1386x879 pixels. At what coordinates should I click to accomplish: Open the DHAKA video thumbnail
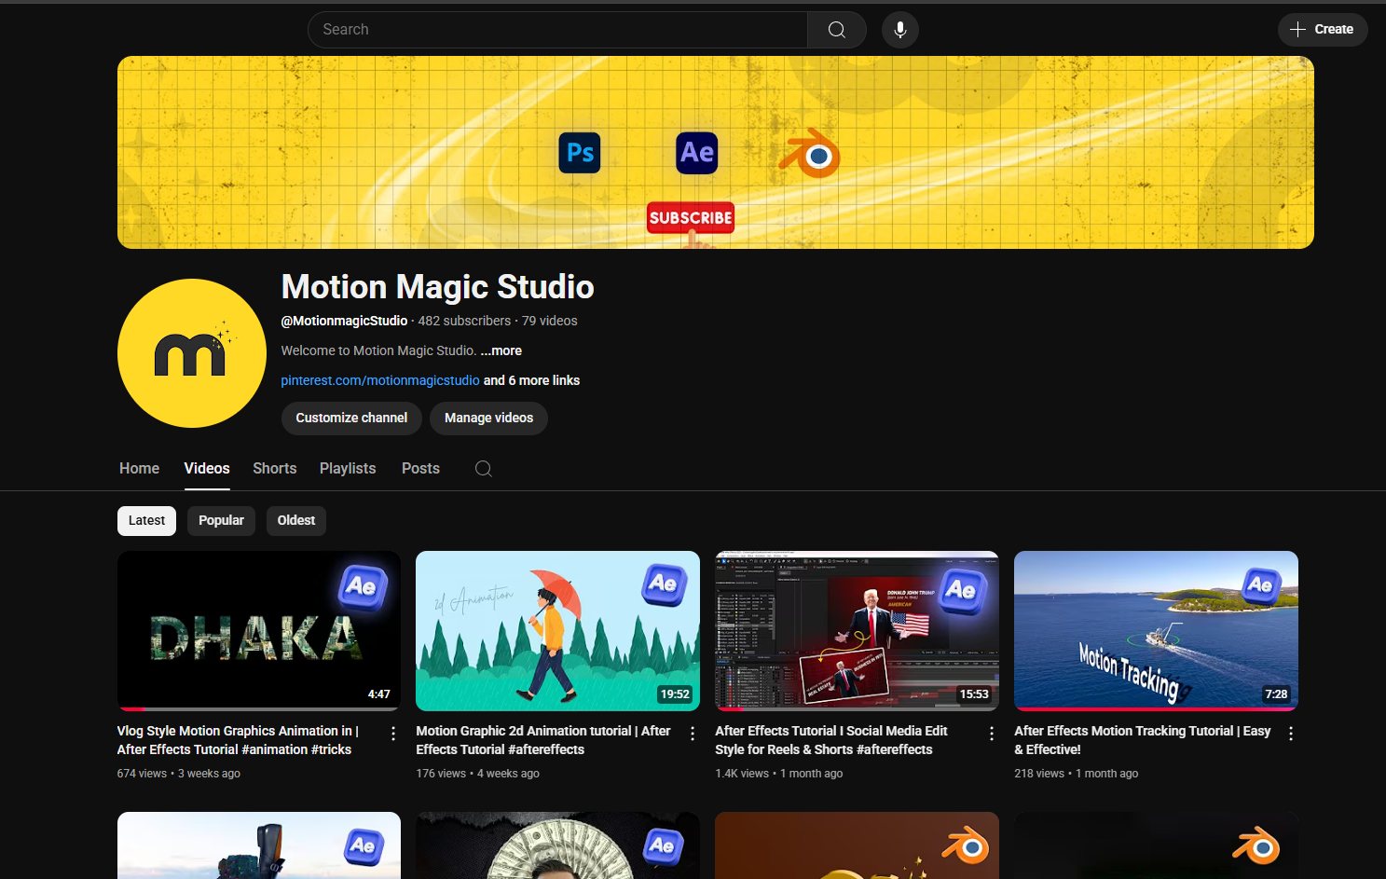coord(259,631)
